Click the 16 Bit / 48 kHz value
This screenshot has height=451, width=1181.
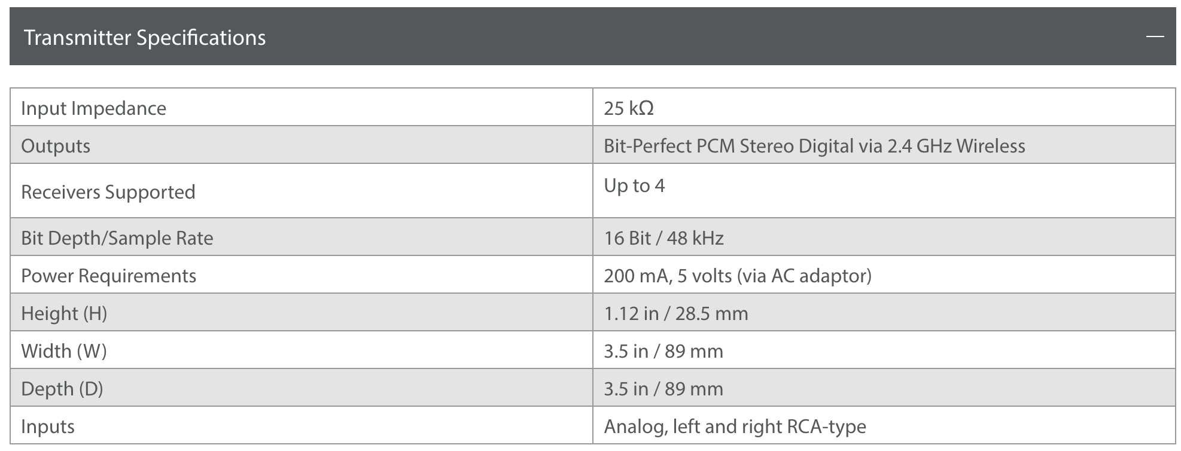pos(664,238)
